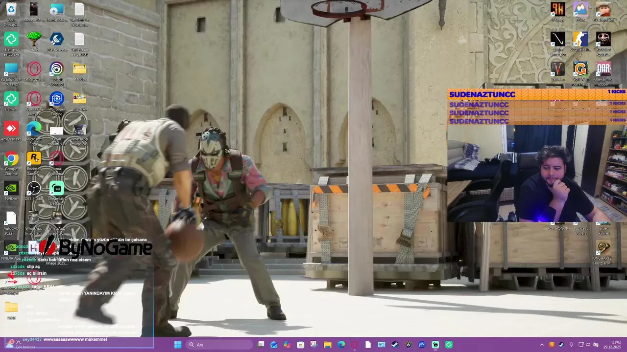Viewport: 627px width, 352px height.
Task: Launch Buckshot Roulette shortcut
Action: tap(603, 44)
